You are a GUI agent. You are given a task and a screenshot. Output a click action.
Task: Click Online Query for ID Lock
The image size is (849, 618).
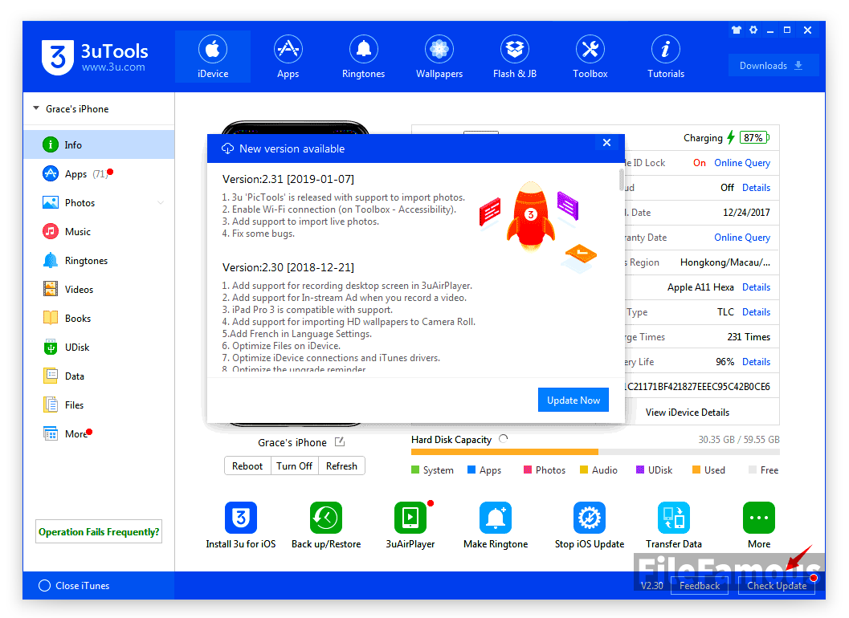pyautogui.click(x=742, y=162)
